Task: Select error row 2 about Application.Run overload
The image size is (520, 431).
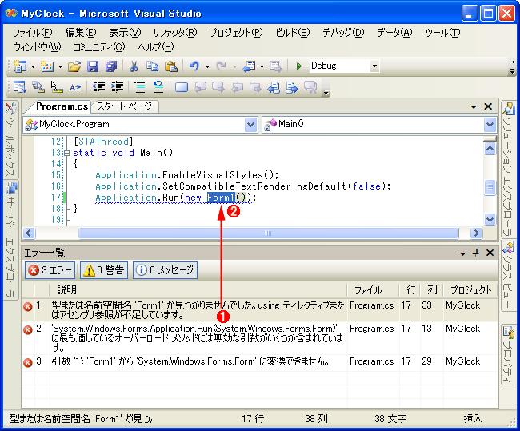Action: [260, 338]
